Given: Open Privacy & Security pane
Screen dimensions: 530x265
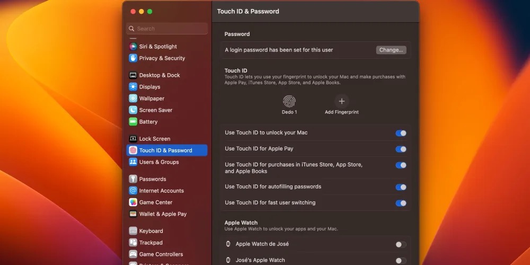Looking at the screenshot, I should (162, 58).
